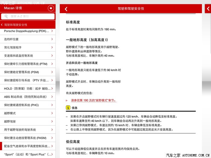Expand chevron for ABS 制动系统
Image resolution: width=211 pixels, height=158 pixels.
coord(52,97)
